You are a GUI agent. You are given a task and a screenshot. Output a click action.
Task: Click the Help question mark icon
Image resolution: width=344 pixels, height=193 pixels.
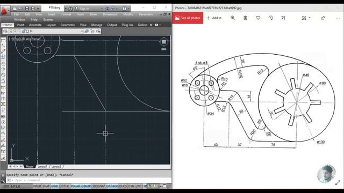(x=124, y=9)
